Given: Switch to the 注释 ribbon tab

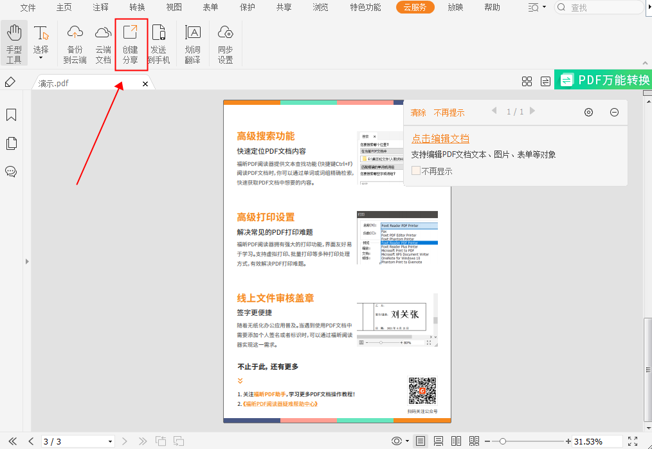Looking at the screenshot, I should (100, 8).
